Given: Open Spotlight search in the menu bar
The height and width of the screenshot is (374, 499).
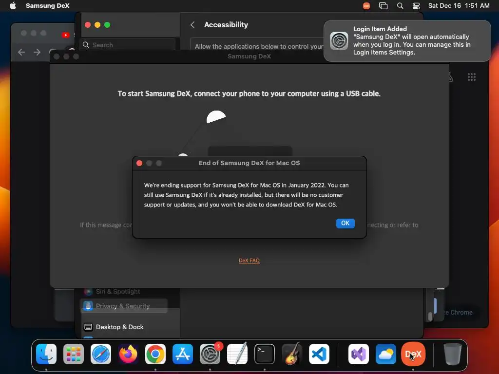Looking at the screenshot, I should [400, 6].
